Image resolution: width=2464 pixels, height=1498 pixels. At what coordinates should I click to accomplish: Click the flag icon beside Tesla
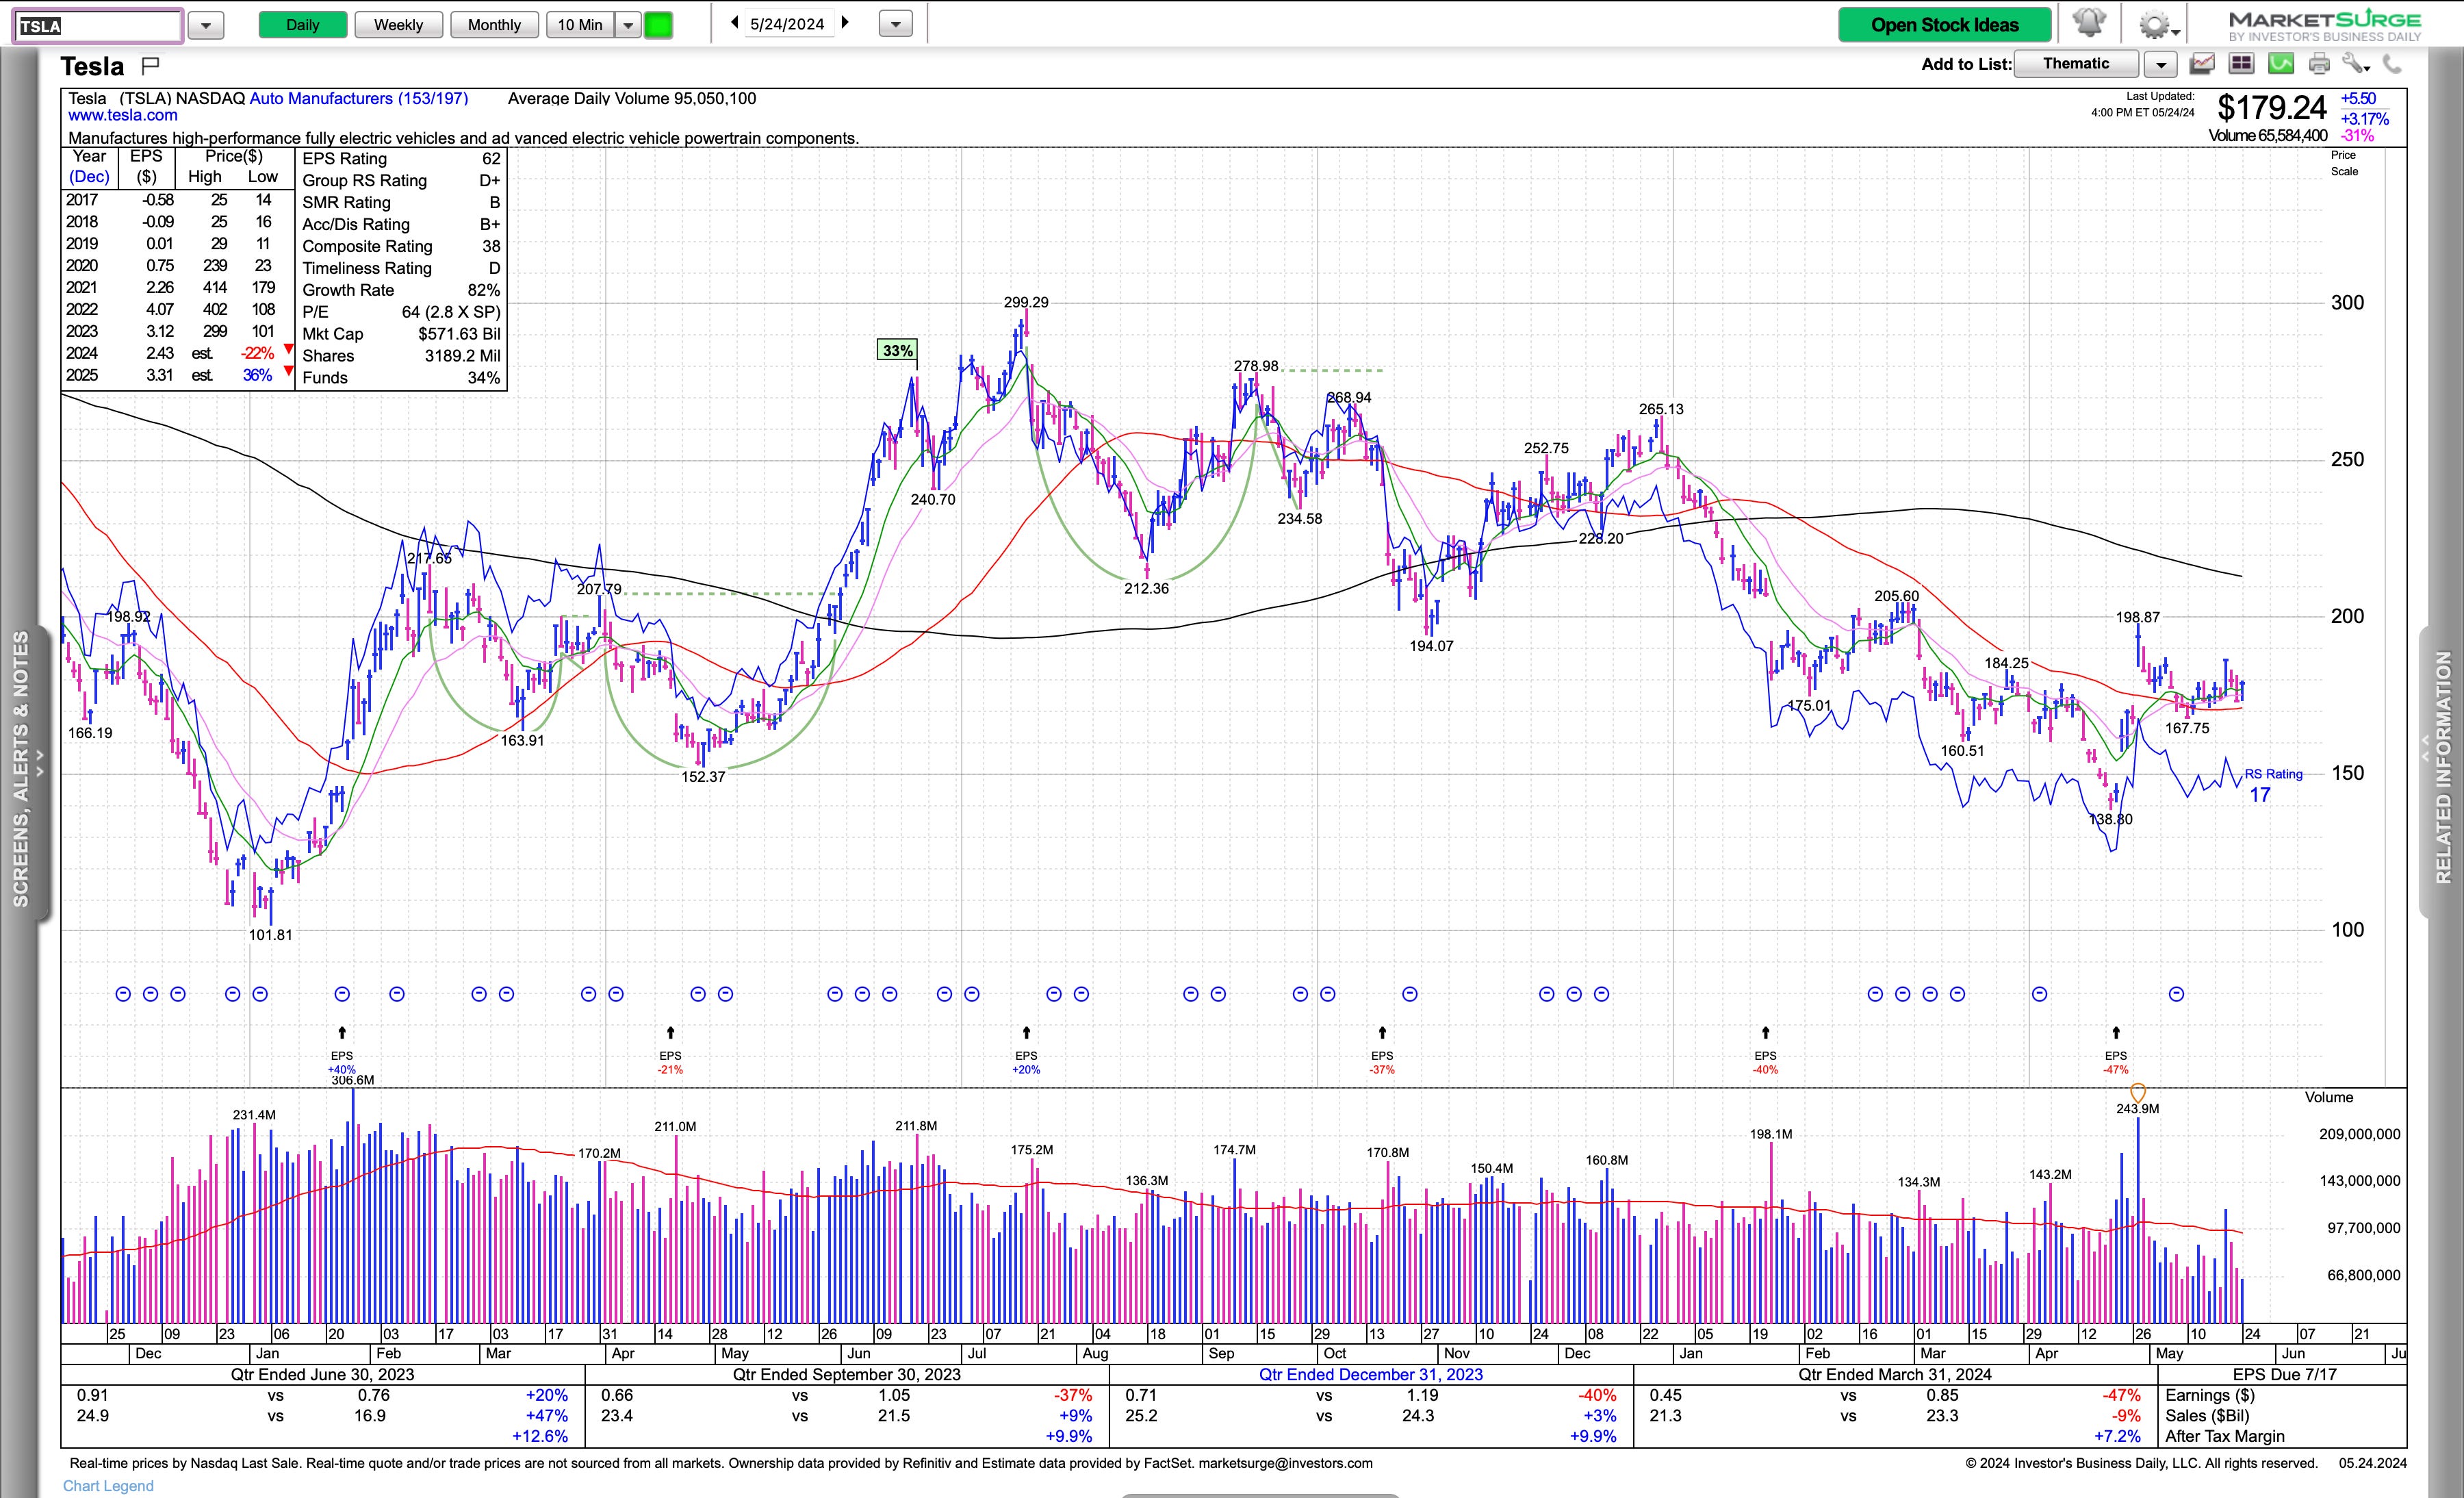(150, 66)
